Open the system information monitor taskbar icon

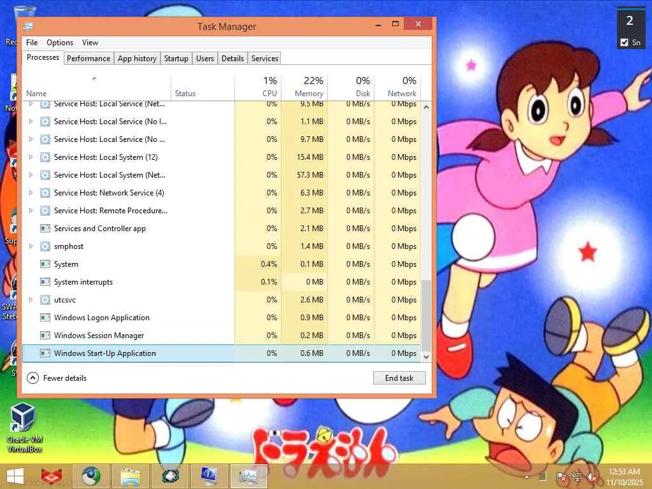pyautogui.click(x=209, y=476)
